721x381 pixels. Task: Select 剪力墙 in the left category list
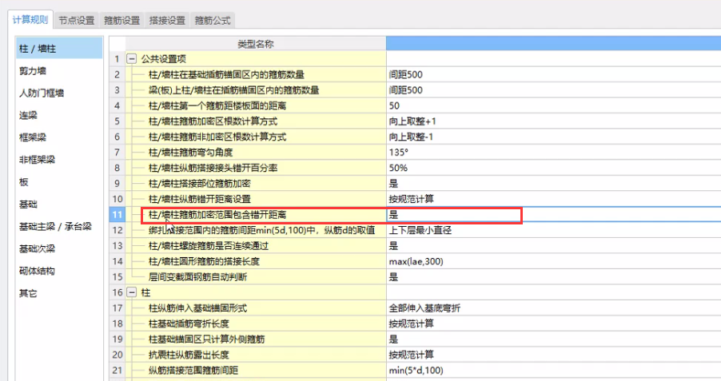click(x=32, y=70)
